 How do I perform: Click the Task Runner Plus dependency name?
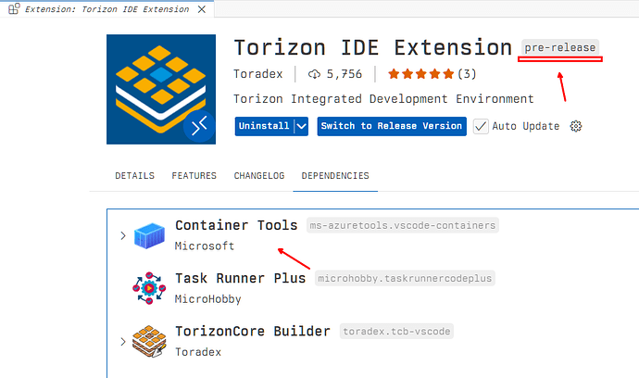(241, 279)
